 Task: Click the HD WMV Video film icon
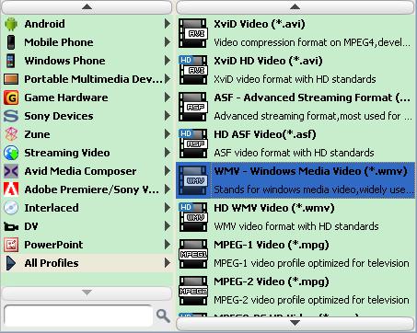pos(193,217)
